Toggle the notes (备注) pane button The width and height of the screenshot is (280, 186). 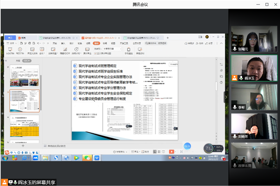135,152
